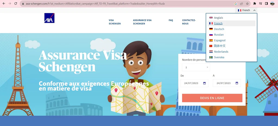Click the share page icon in address bar
The image size is (278, 126).
click(241, 4)
